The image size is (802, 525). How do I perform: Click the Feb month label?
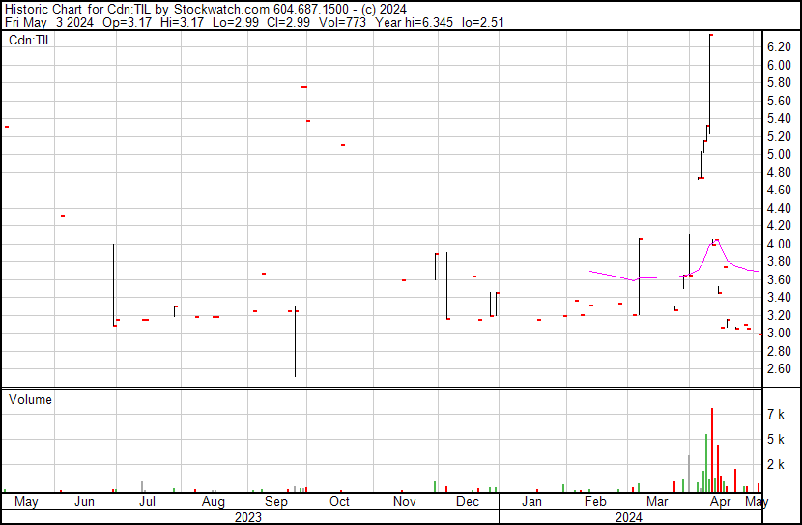tap(595, 502)
